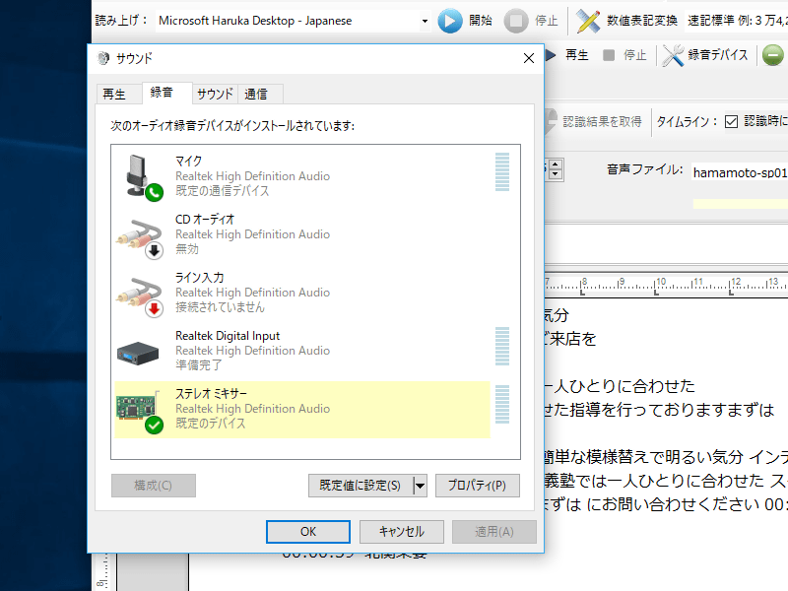Click the 録音デバイス wrench icon
788x591 pixels.
tap(673, 55)
